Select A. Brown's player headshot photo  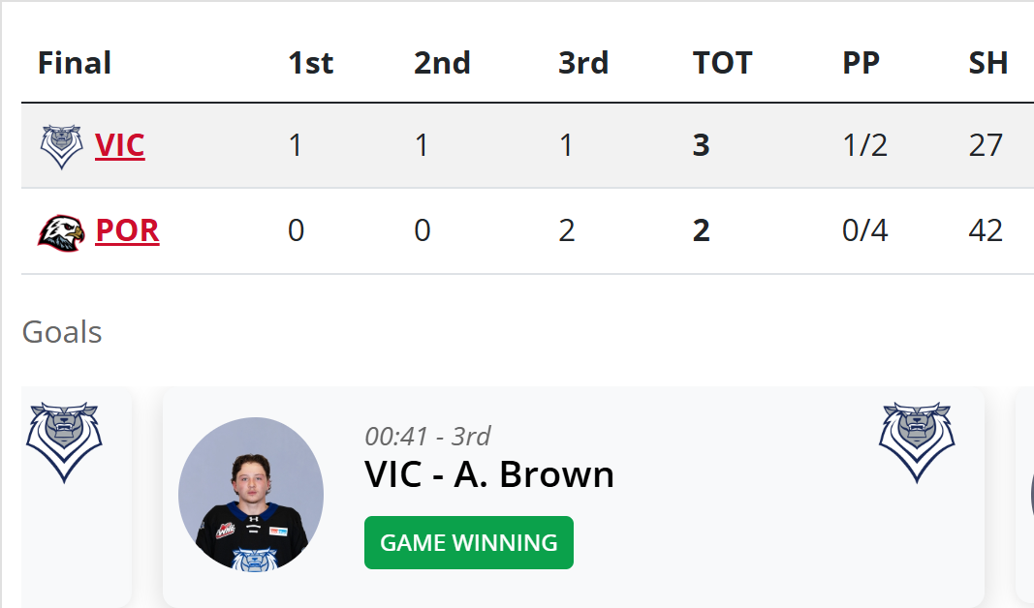tap(251, 490)
